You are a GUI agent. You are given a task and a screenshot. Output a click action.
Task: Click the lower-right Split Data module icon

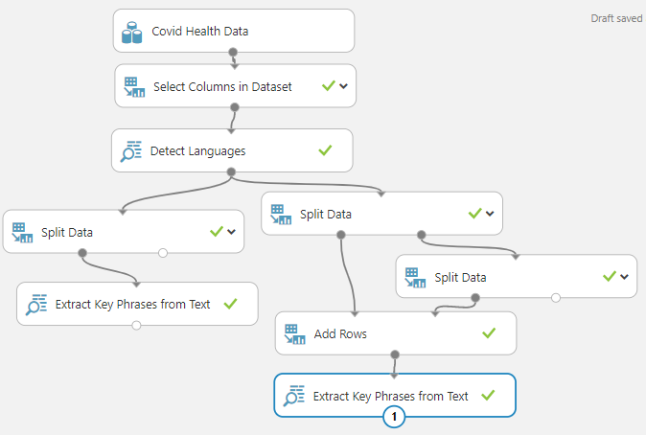413,277
